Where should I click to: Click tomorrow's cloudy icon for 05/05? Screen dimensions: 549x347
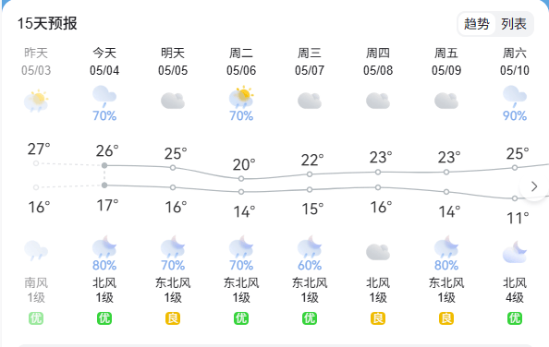(x=173, y=101)
